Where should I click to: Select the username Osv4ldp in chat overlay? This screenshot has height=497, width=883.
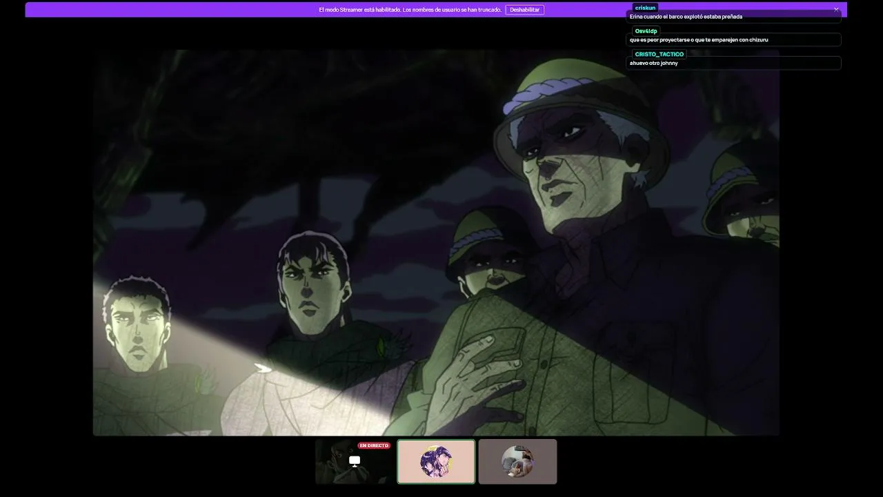coord(646,31)
